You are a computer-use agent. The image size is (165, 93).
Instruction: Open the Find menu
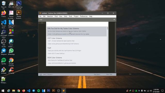click(x=56, y=16)
